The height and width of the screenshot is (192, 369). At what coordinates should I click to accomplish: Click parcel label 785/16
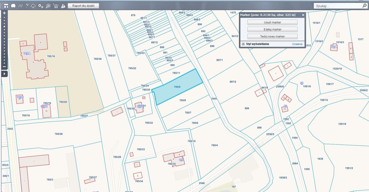(x=51, y=56)
